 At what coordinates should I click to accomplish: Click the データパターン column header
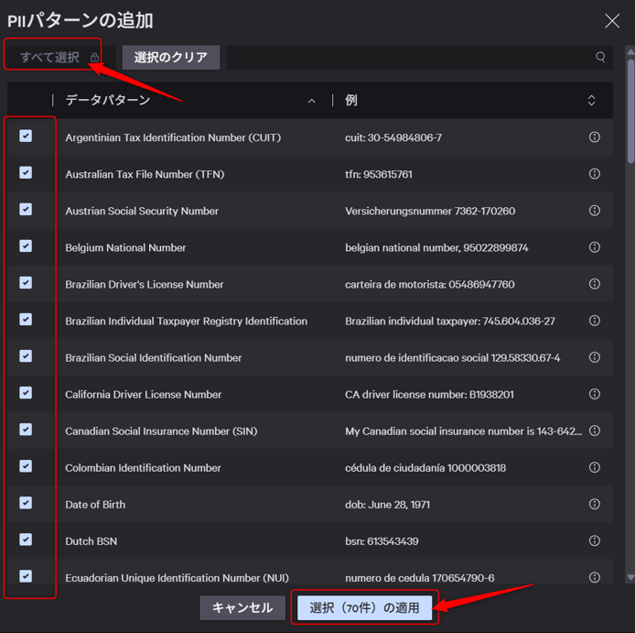108,100
